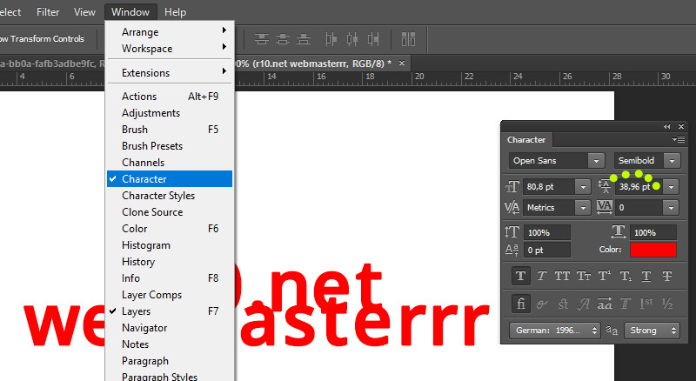Viewport: 696px width, 381px height.
Task: Click the kerning V/A icon
Action: pos(512,207)
